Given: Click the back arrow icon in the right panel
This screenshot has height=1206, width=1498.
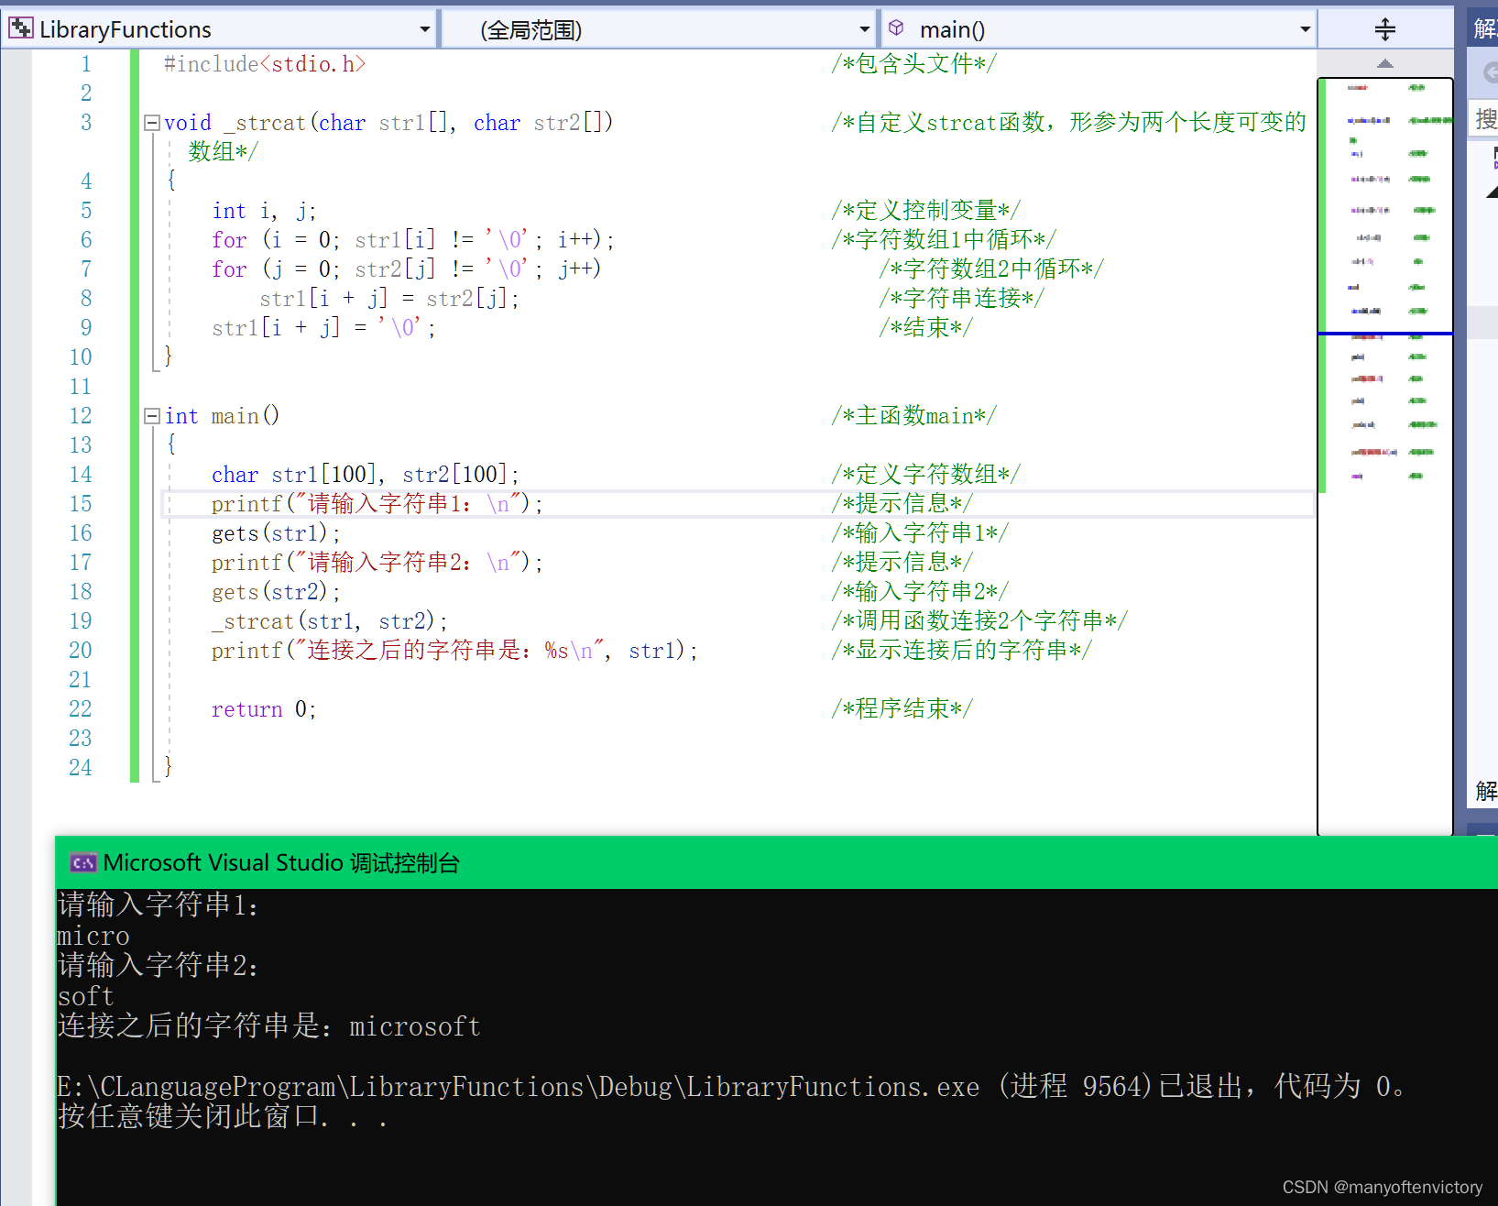Looking at the screenshot, I should pyautogui.click(x=1489, y=73).
